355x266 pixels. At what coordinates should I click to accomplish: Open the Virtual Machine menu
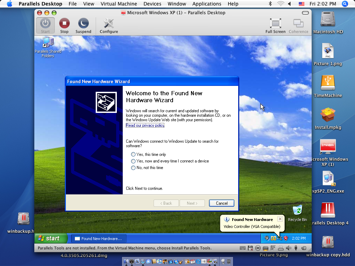pyautogui.click(x=119, y=4)
